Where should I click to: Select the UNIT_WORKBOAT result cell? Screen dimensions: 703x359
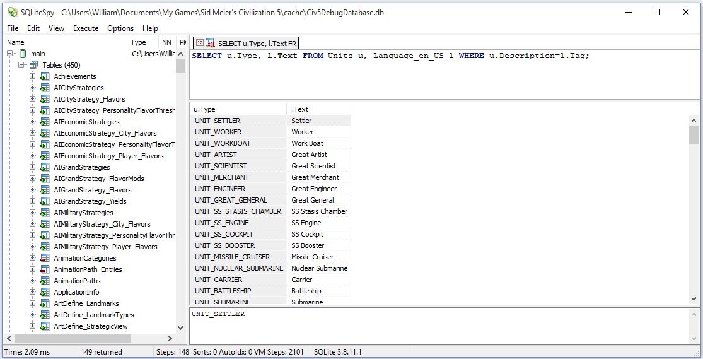click(x=238, y=143)
